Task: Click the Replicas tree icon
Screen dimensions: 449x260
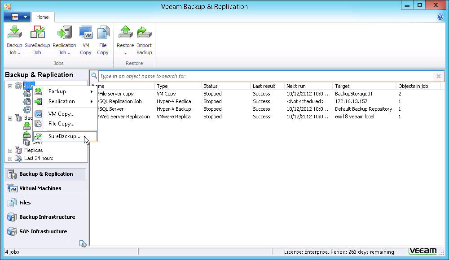Action: 18,150
